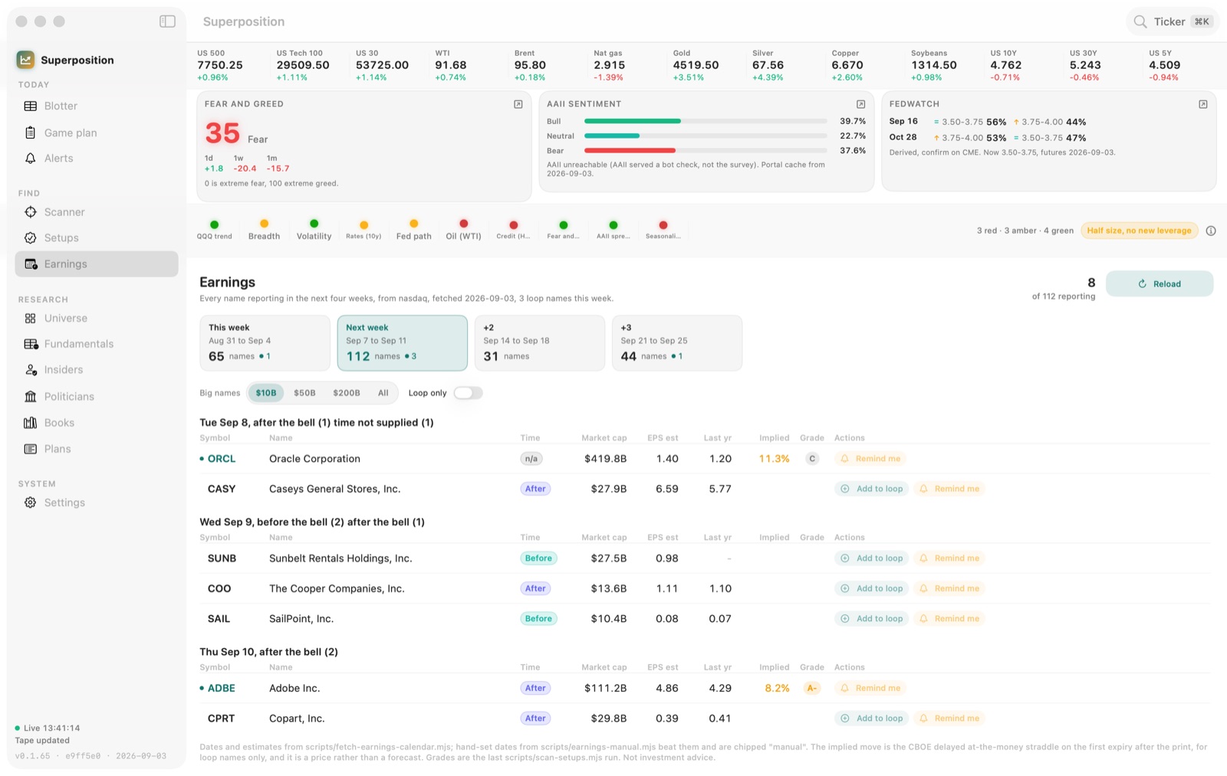
Task: Click Remind me for CPRT
Action: (949, 719)
